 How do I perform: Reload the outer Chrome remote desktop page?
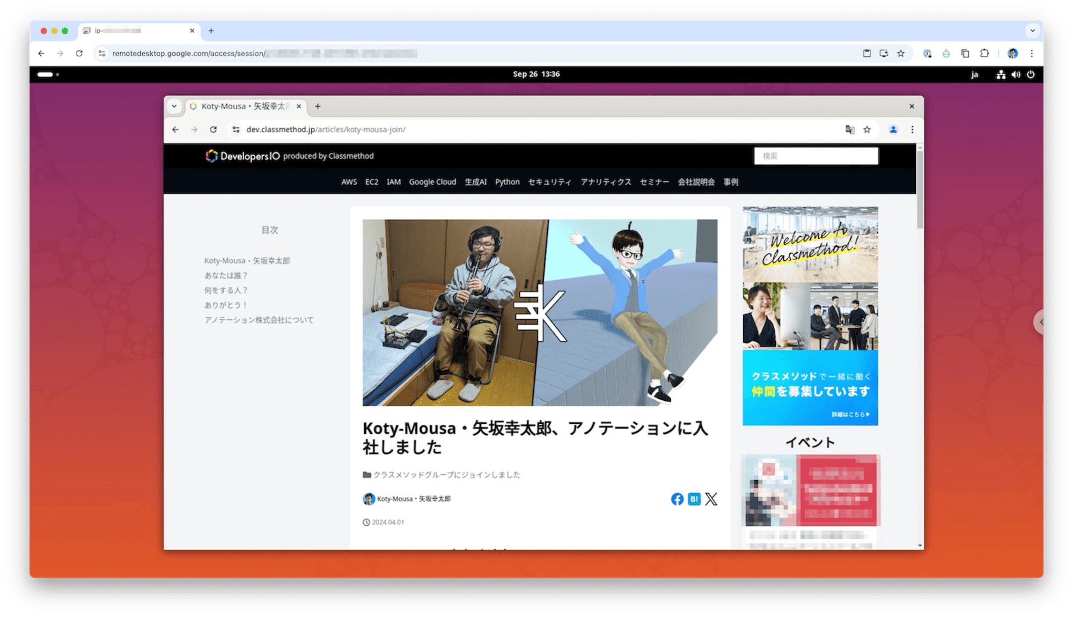[79, 53]
